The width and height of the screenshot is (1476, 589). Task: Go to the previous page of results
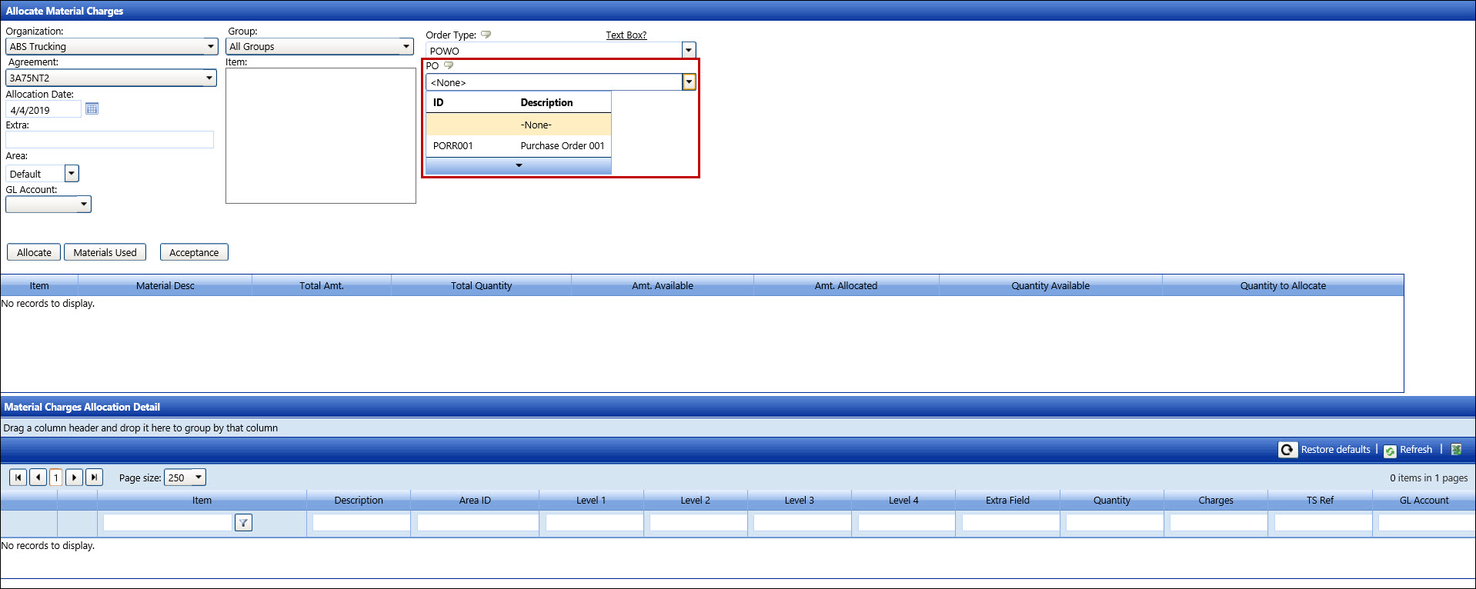point(38,478)
